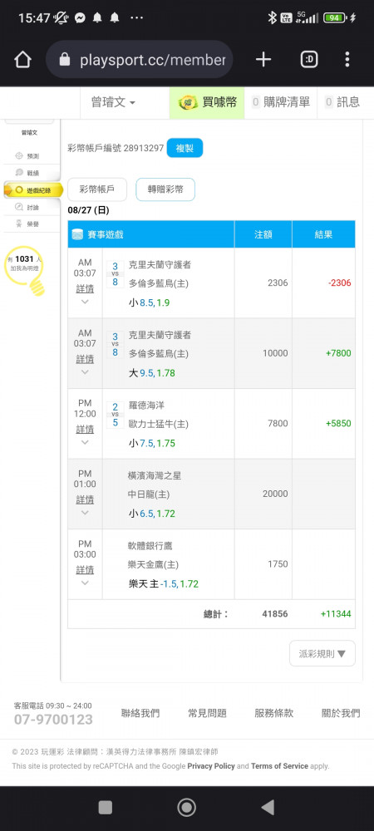
Task: Tap the browser home icon
Action: coord(22,60)
